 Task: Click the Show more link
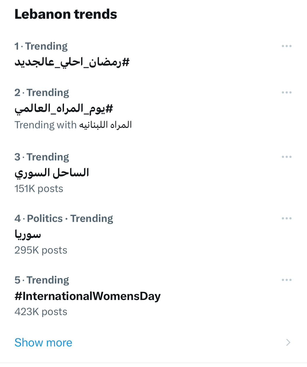click(43, 342)
